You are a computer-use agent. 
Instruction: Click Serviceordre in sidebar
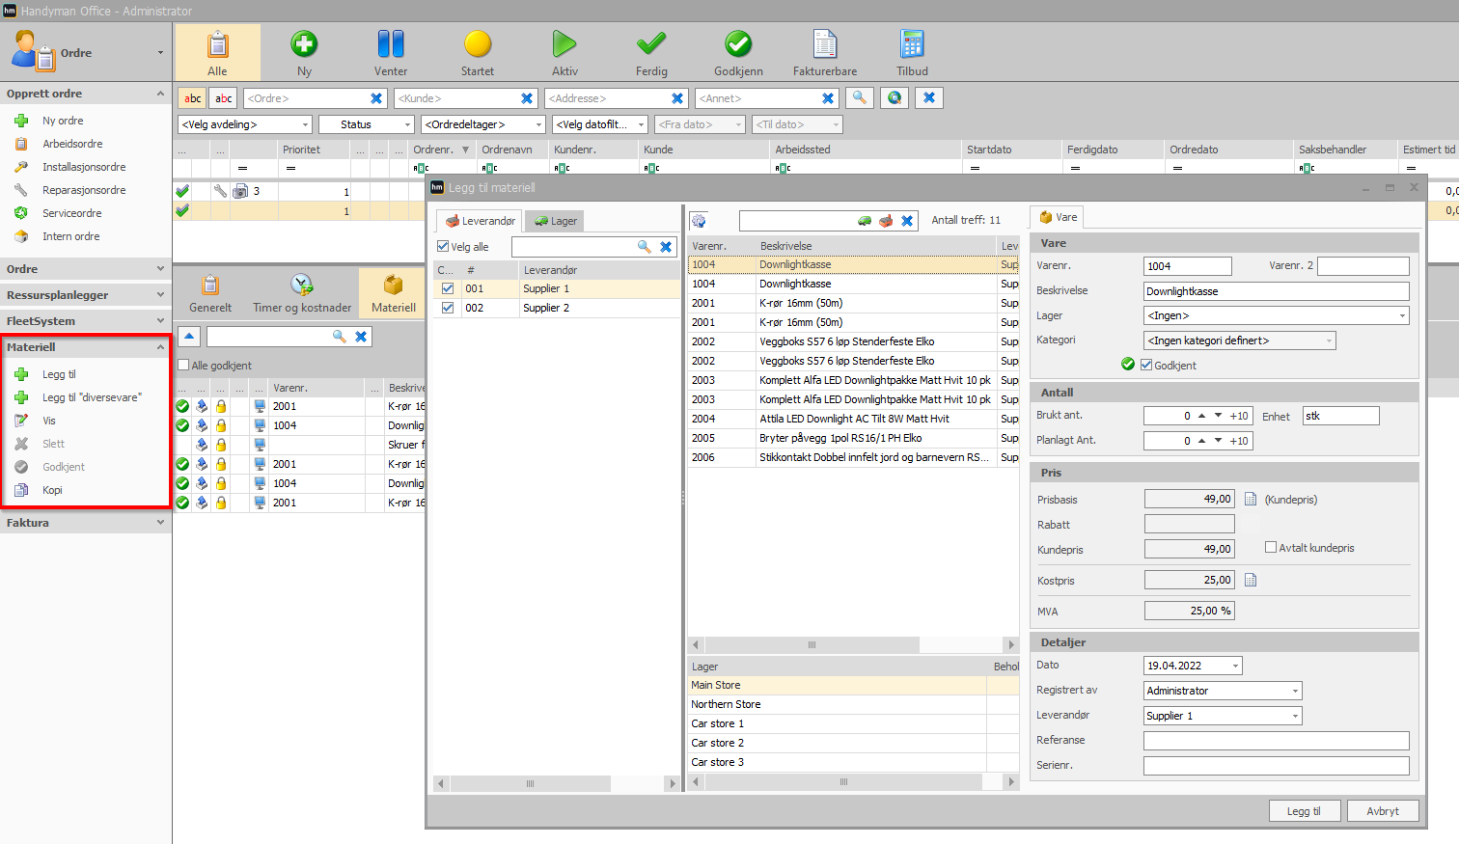pyautogui.click(x=72, y=213)
